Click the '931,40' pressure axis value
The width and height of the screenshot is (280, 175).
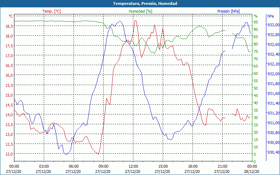click(x=273, y=103)
